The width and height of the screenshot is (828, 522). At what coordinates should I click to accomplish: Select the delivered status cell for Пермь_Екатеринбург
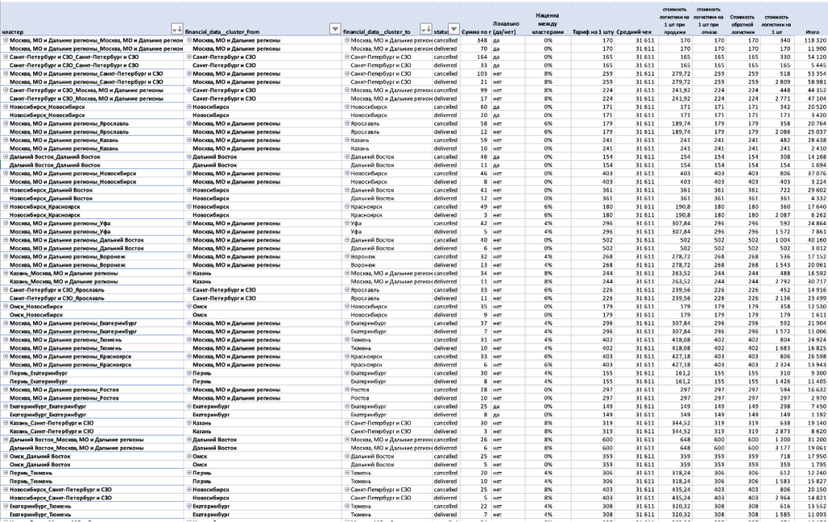click(446, 381)
